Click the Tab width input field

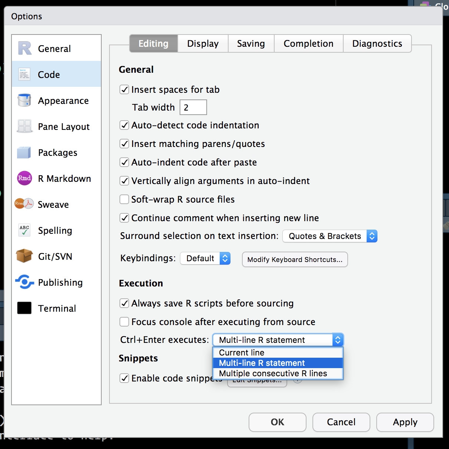pos(193,107)
